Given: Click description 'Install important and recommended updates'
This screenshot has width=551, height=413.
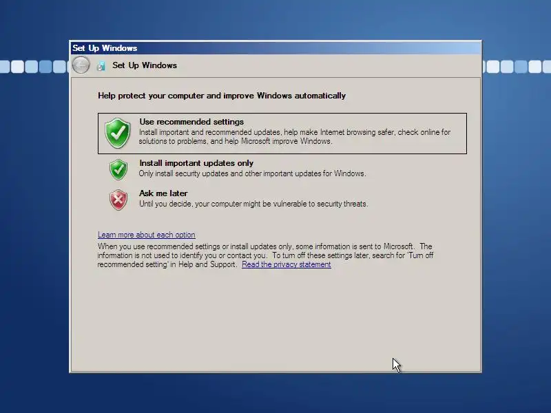Looking at the screenshot, I should (x=295, y=136).
